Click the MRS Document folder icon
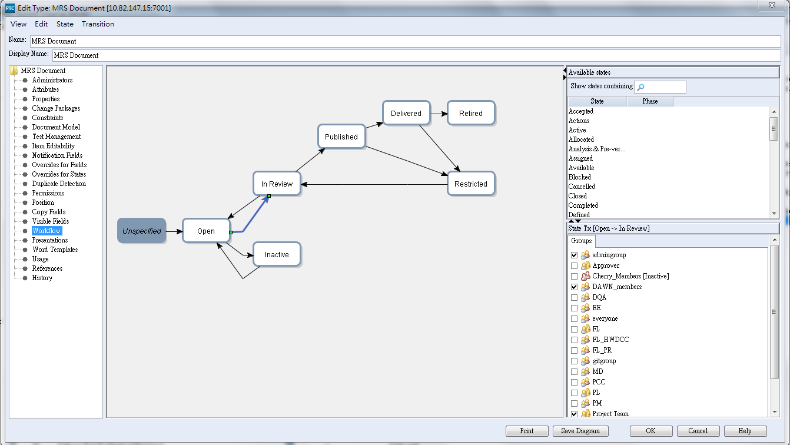Image resolution: width=790 pixels, height=445 pixels. click(x=14, y=71)
